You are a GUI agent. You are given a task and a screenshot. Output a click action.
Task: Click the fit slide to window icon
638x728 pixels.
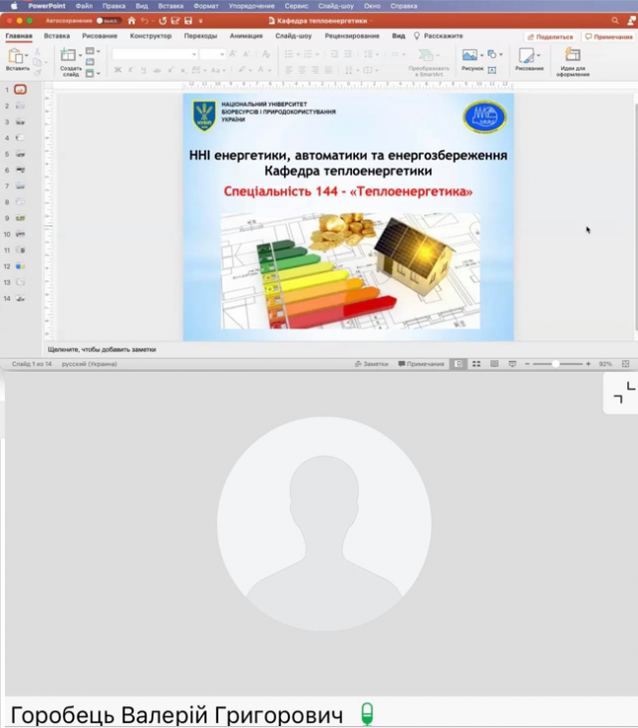[x=628, y=364]
